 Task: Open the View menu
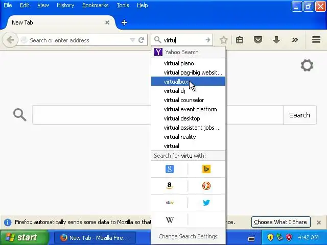43,5
